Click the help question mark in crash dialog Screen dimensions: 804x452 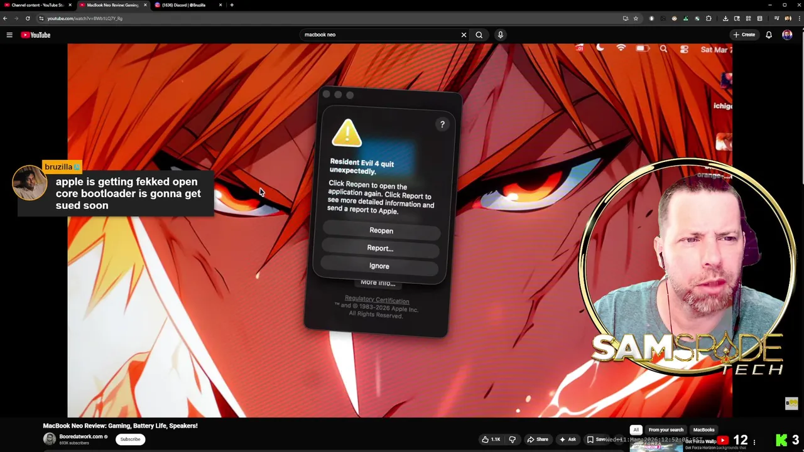click(442, 124)
